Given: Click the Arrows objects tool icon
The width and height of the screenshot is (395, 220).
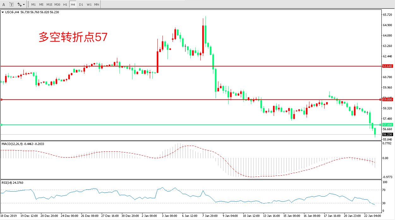Looking at the screenshot, I should tap(19, 4).
